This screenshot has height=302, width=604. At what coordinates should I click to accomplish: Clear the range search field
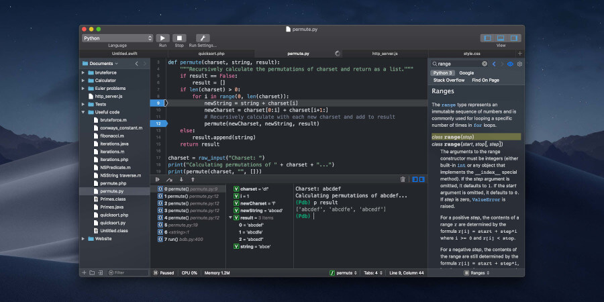(485, 64)
